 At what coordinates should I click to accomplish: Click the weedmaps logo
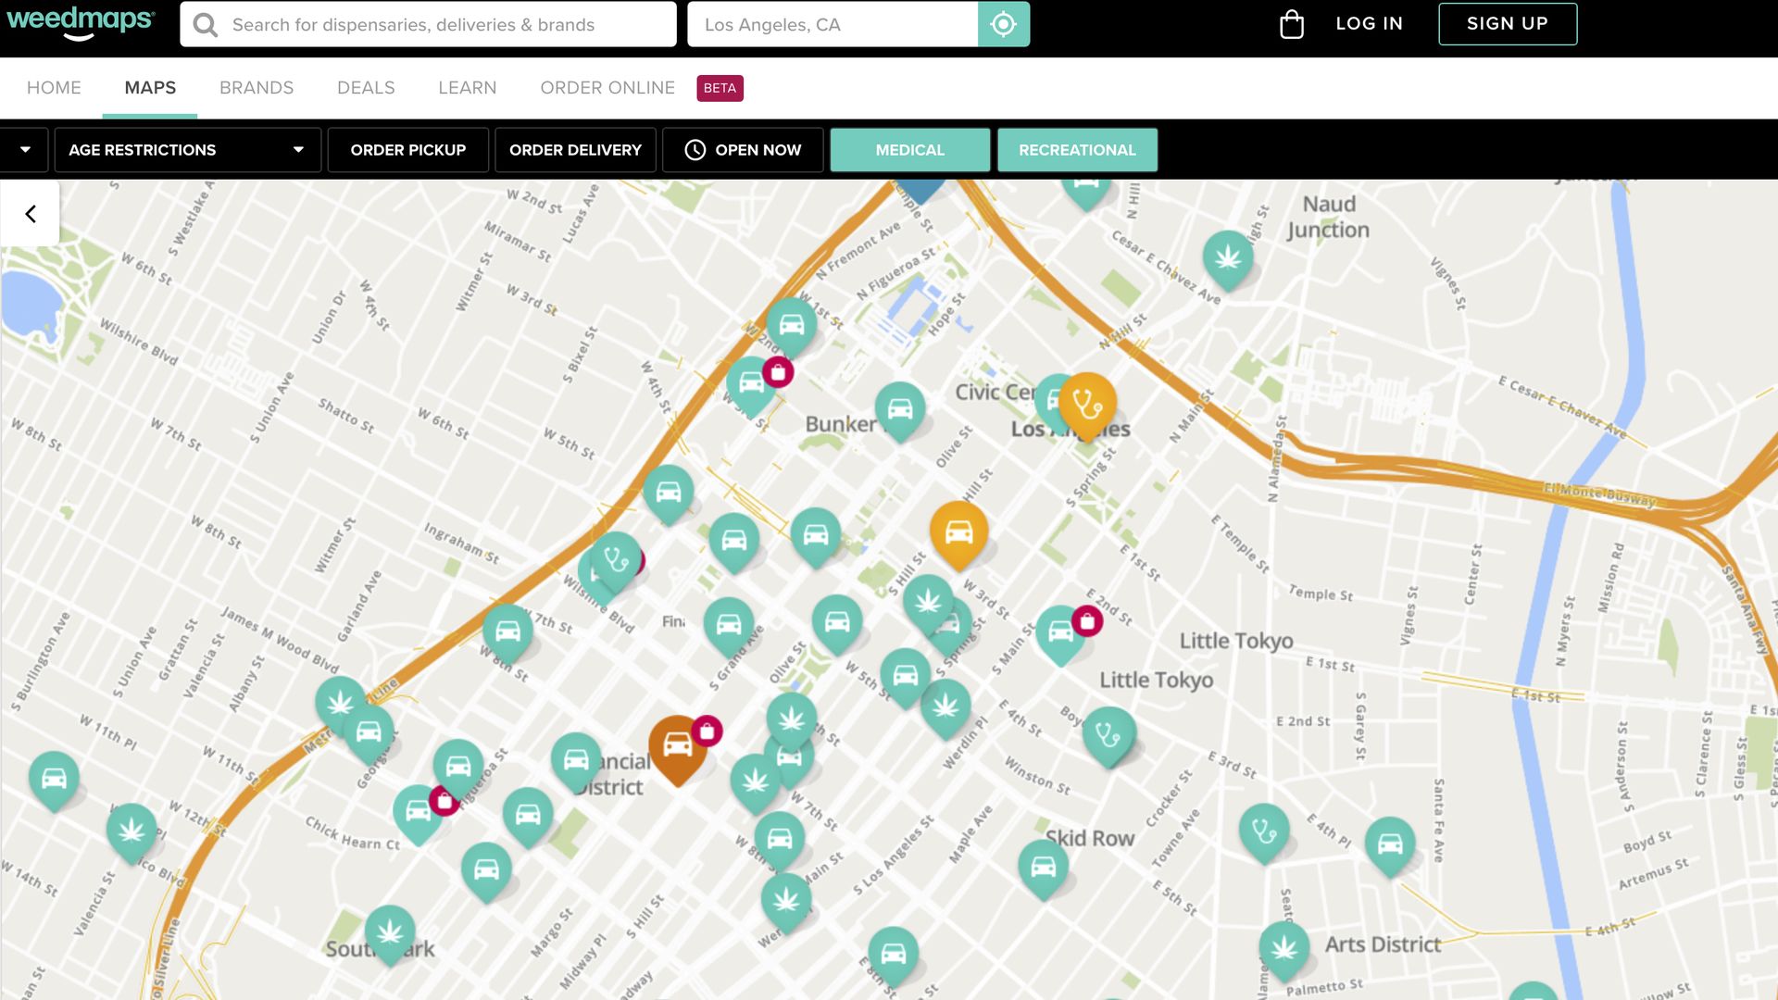click(x=81, y=22)
